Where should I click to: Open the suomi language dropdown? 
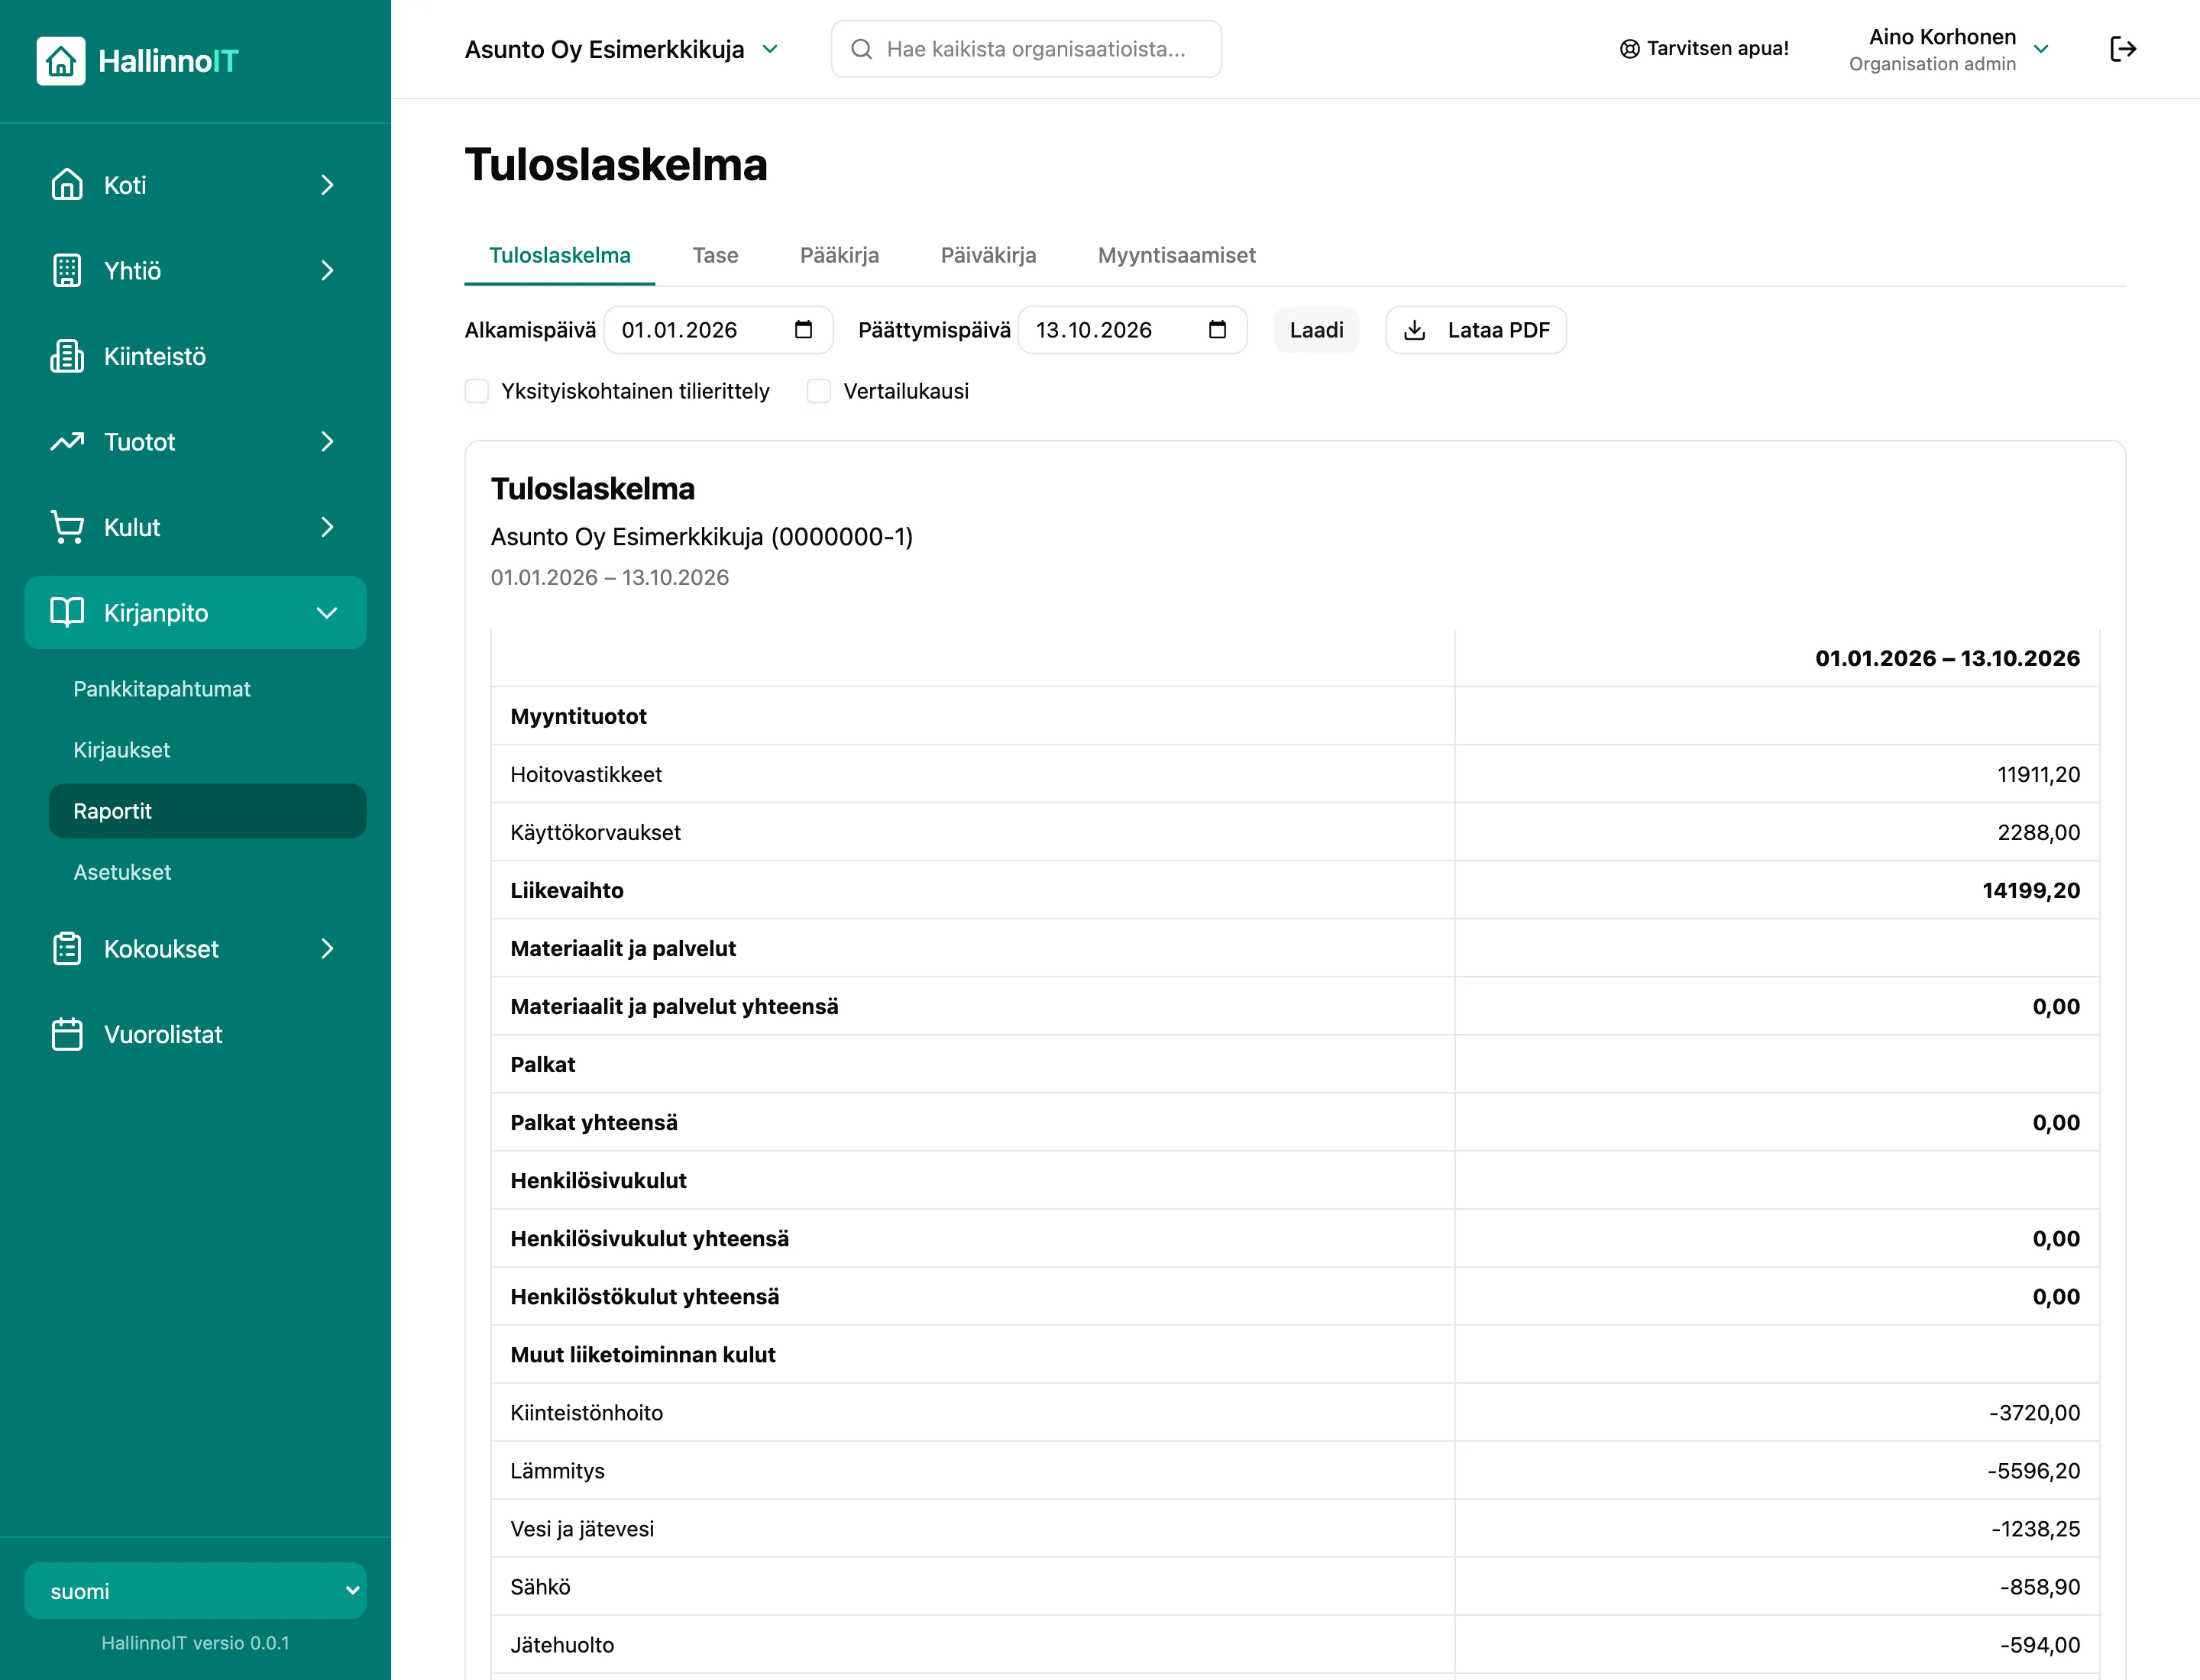pos(196,1591)
